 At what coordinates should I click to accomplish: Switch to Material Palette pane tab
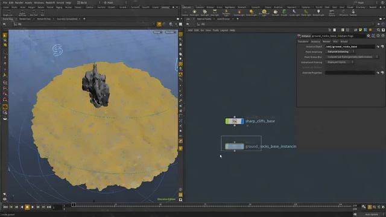tap(204, 19)
